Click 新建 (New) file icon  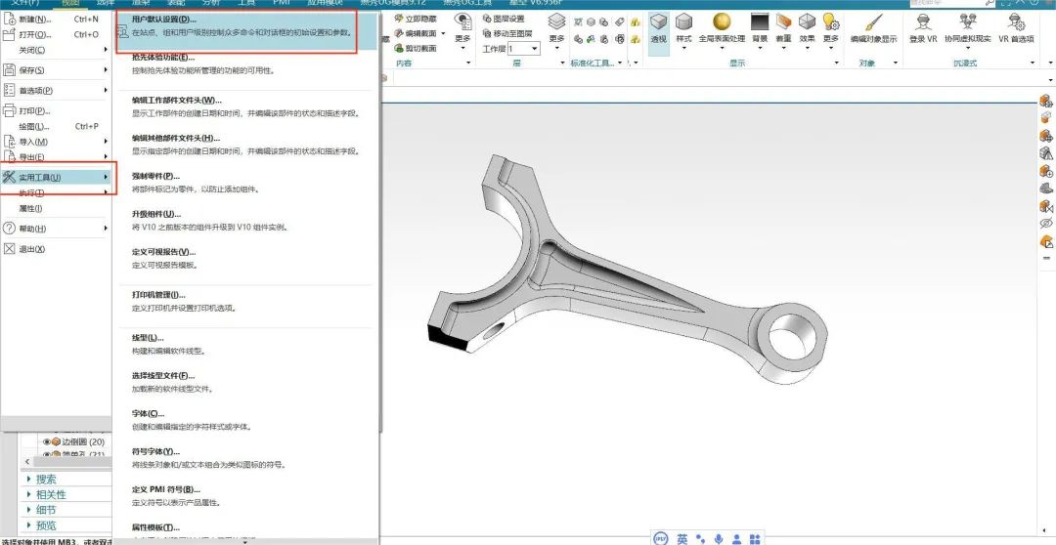tap(10, 20)
